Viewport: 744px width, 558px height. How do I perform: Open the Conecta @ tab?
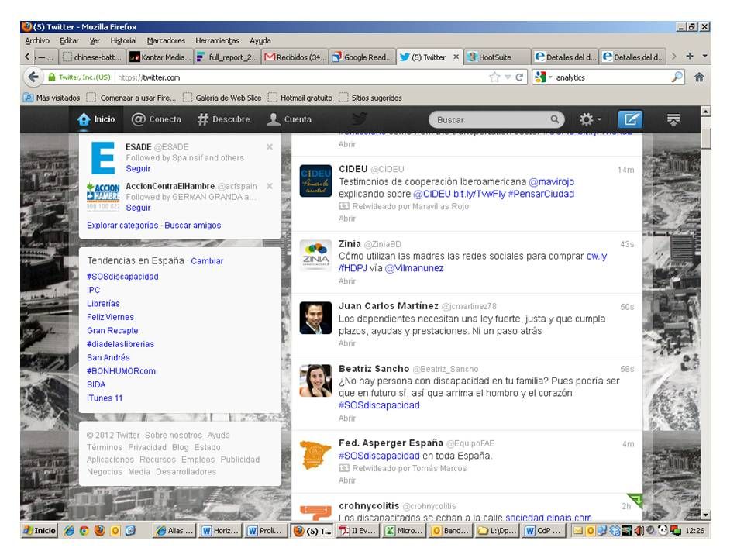point(156,119)
